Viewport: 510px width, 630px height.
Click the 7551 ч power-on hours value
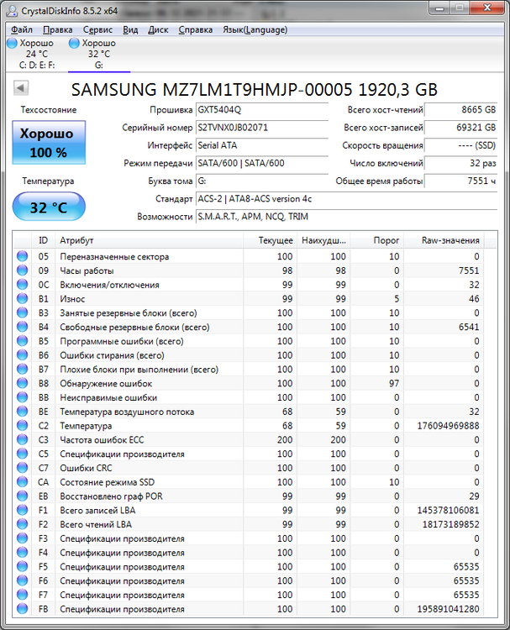click(x=461, y=181)
